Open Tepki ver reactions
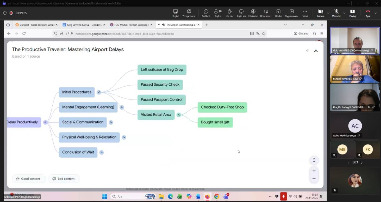This screenshot has height=202, width=381. pos(241,13)
